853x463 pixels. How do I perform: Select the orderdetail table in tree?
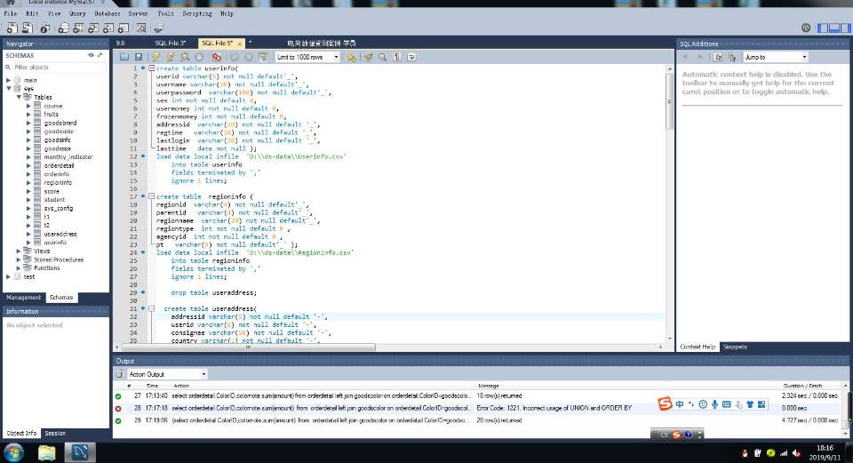coord(59,165)
